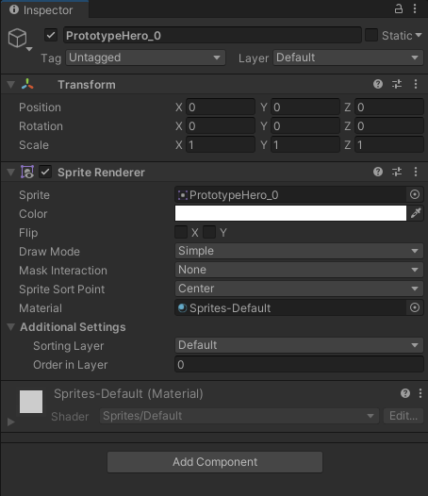Expand the Sprites-Default material foldout
The image size is (428, 496).
pos(11,422)
